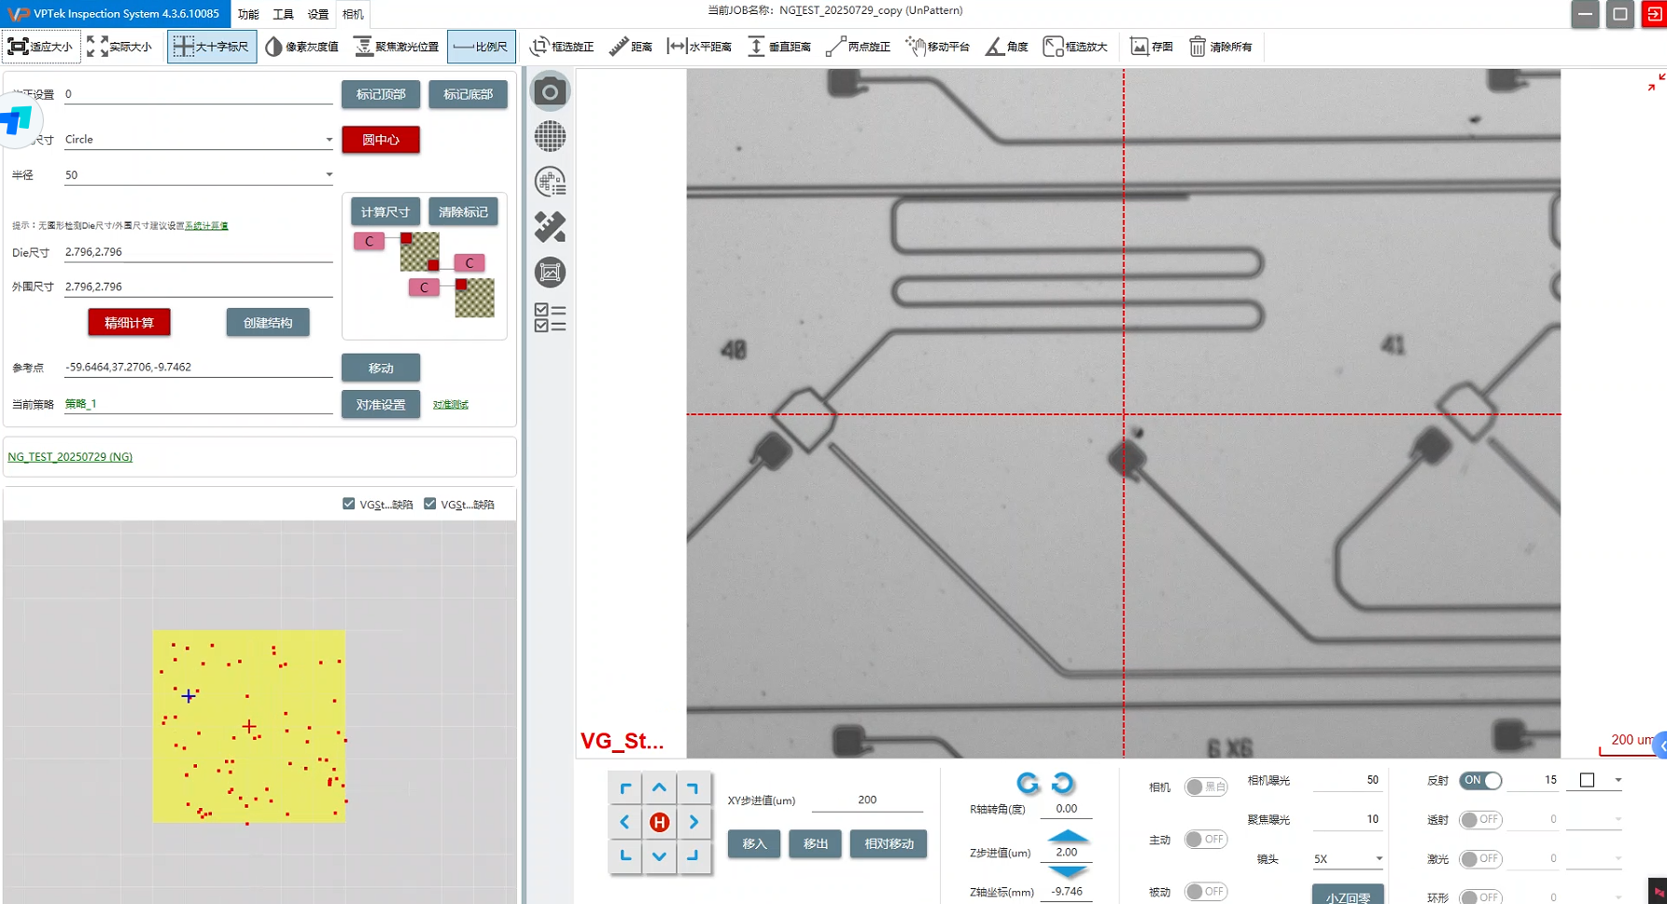Image resolution: width=1667 pixels, height=904 pixels.
Task: Open the NG_TEST_20250729 (NG) link
Action: click(70, 457)
